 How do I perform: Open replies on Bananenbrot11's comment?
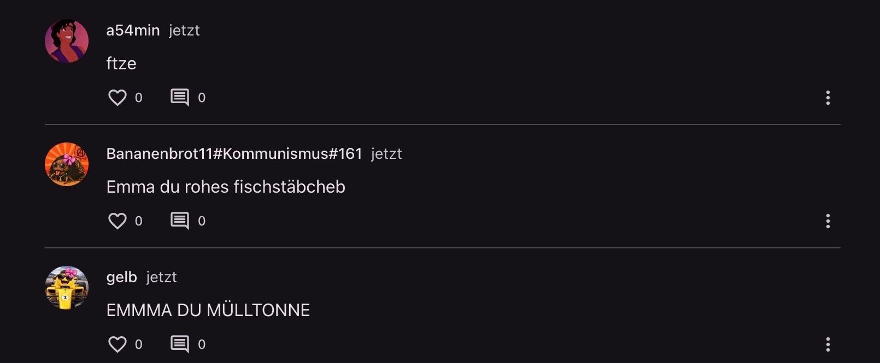pos(180,221)
